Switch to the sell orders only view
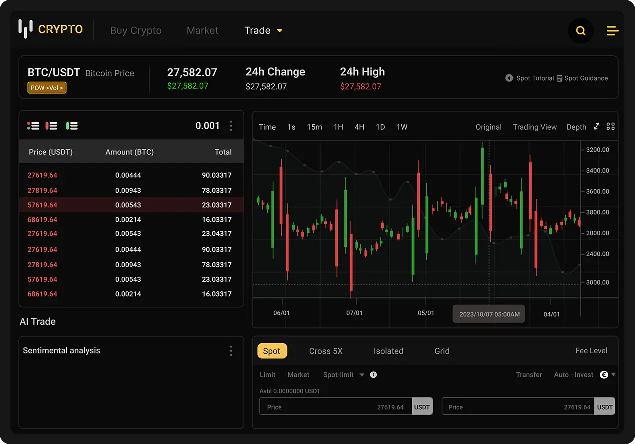The image size is (635, 444). tap(51, 125)
